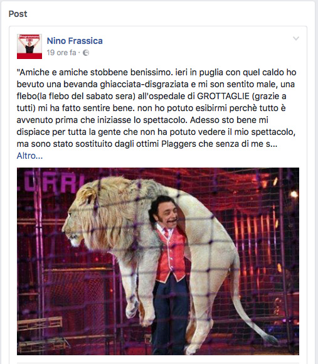Open the lion circus photo

tap(158, 261)
